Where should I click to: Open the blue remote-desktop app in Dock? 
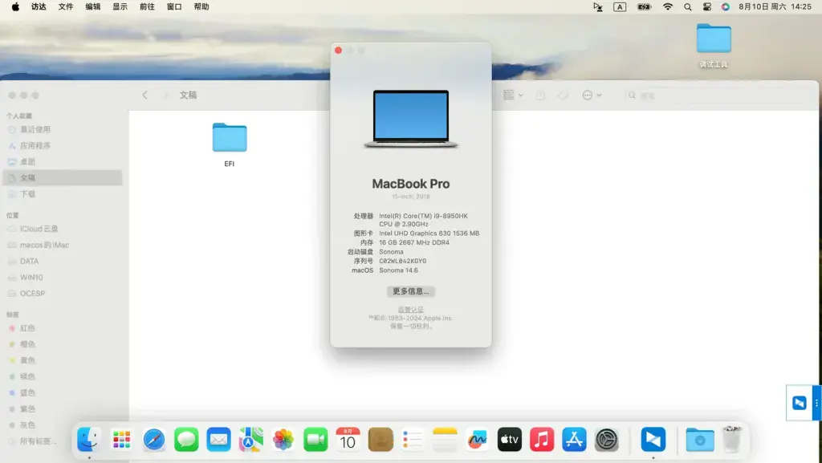(x=653, y=439)
